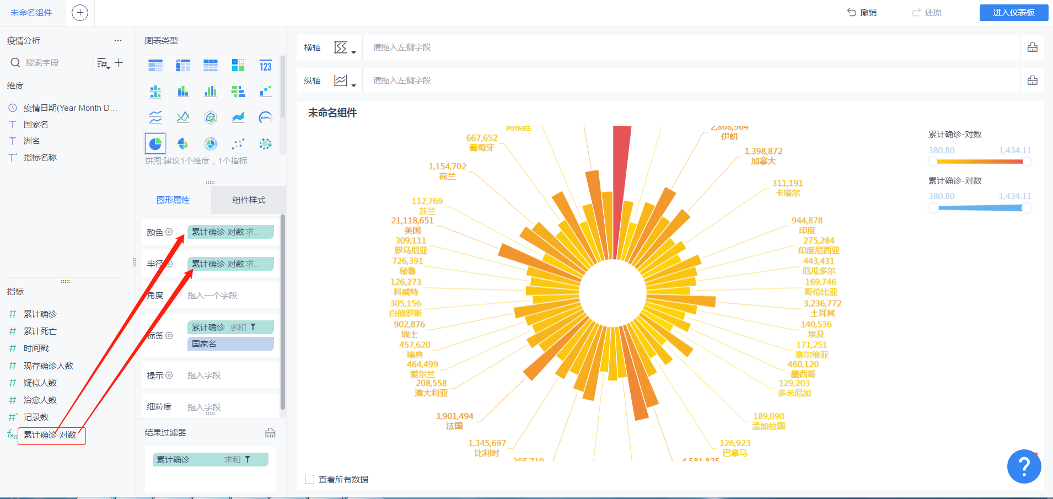Expand the 纵轴 axis type dropdown
Image resolution: width=1053 pixels, height=499 pixels.
[345, 81]
